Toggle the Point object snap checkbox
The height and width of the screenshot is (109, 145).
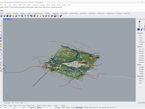tap(8, 105)
